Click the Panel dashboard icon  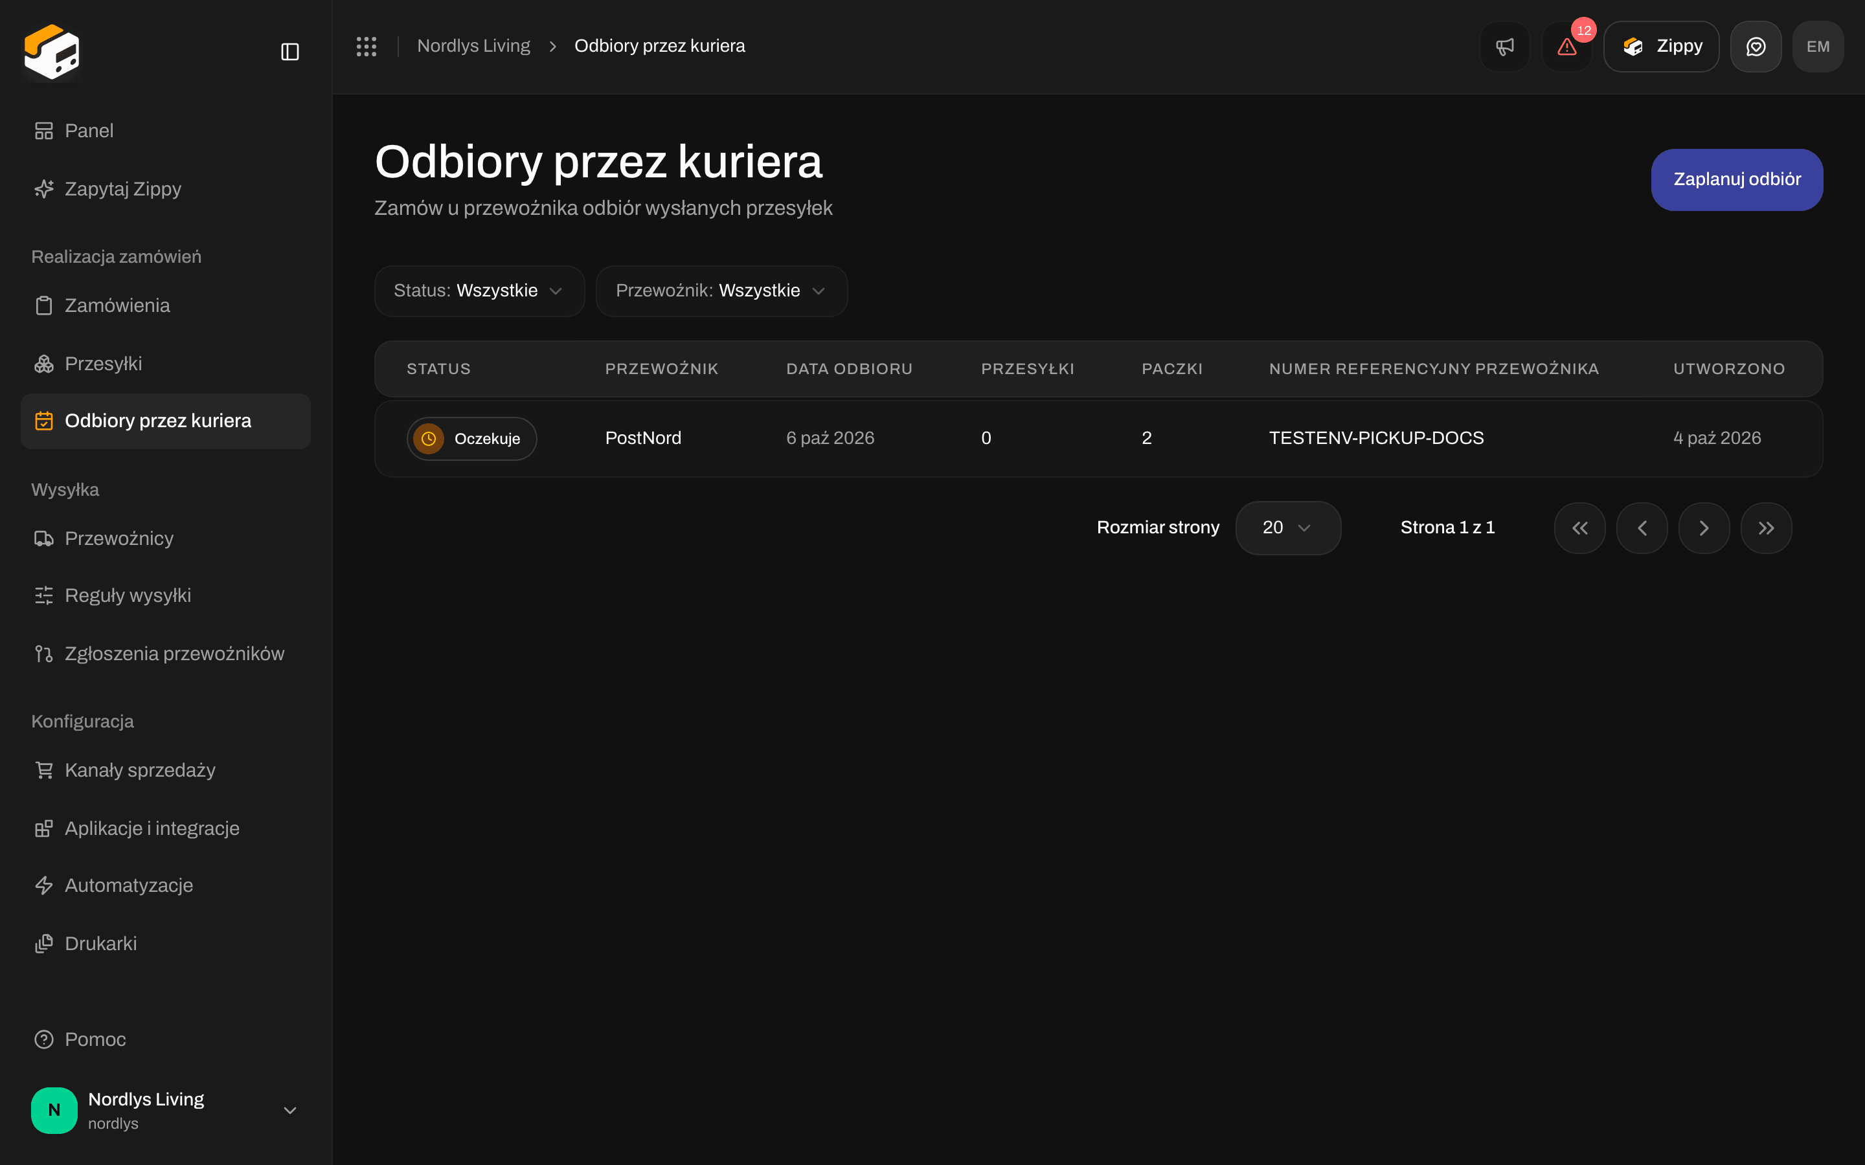(44, 131)
